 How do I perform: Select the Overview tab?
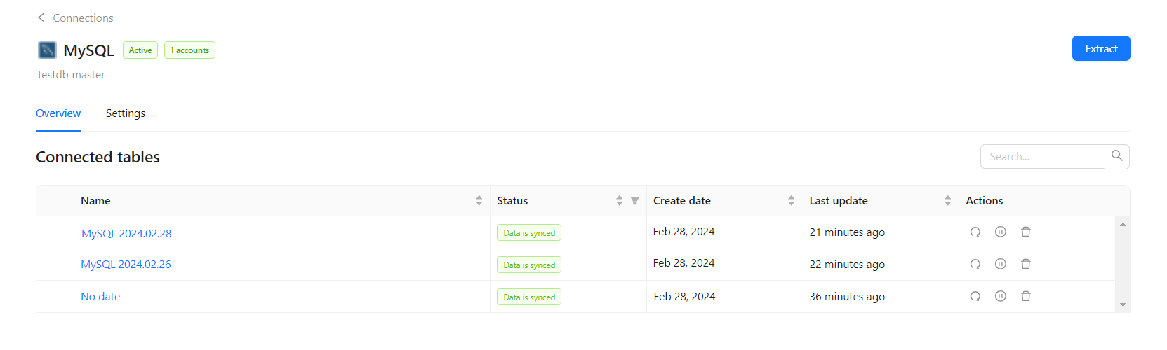point(58,113)
